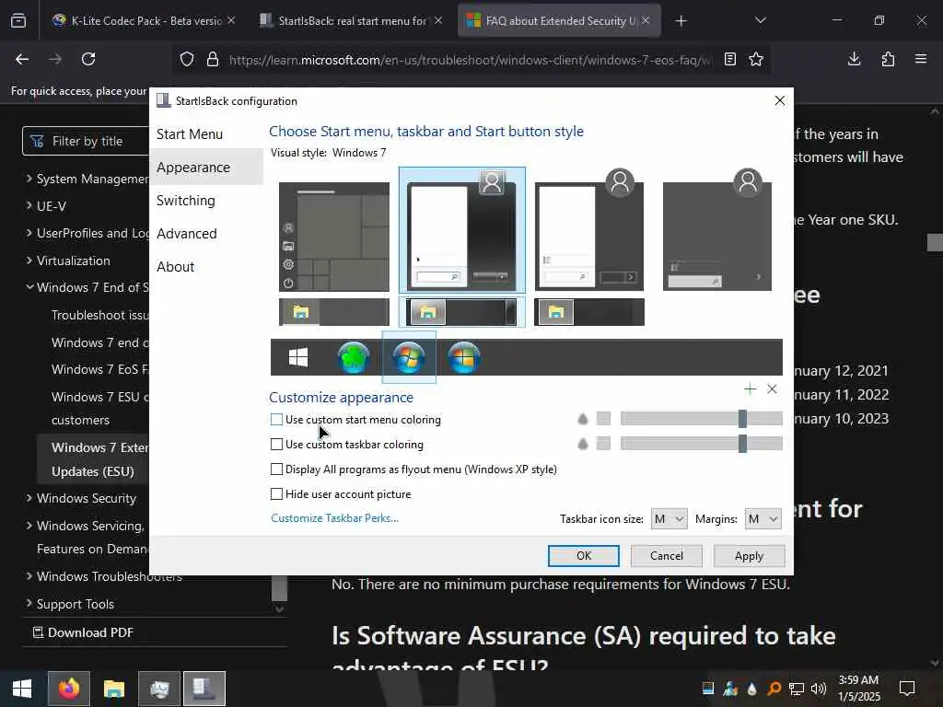Image resolution: width=943 pixels, height=707 pixels.
Task: Add a custom Start button image with plus icon
Action: pyautogui.click(x=750, y=389)
